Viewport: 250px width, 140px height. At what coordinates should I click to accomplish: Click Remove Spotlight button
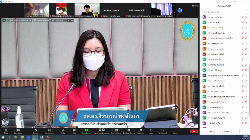[41, 20]
